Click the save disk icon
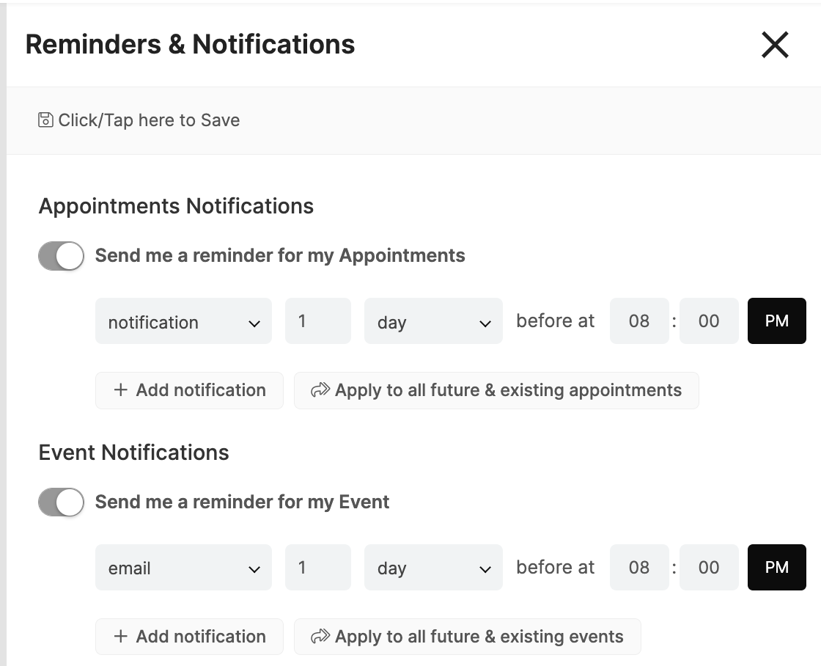 (x=45, y=120)
